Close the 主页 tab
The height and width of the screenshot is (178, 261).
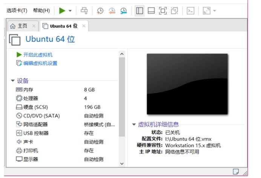click(34, 26)
